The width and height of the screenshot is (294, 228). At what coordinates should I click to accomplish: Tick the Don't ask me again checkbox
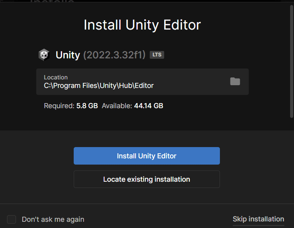[11, 219]
